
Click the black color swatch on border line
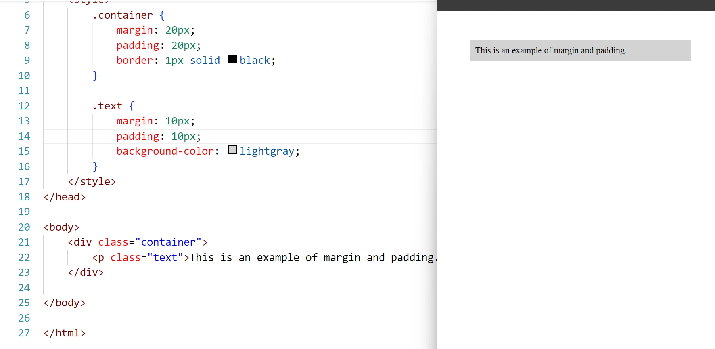[x=233, y=59]
